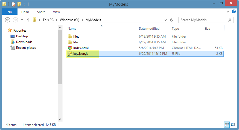239x130 pixels.
Task: Click the Forward navigation arrow
Action: point(15,20)
